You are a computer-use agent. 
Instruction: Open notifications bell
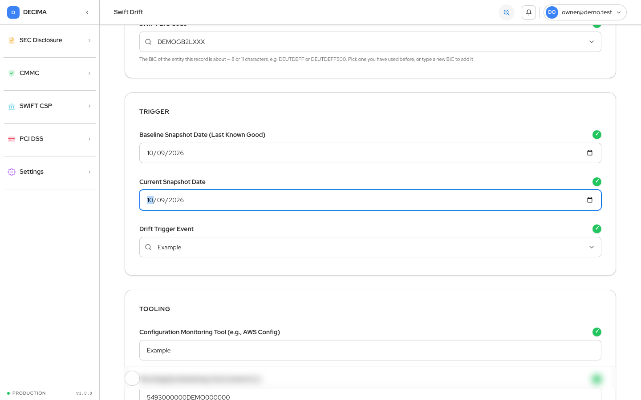(x=529, y=12)
